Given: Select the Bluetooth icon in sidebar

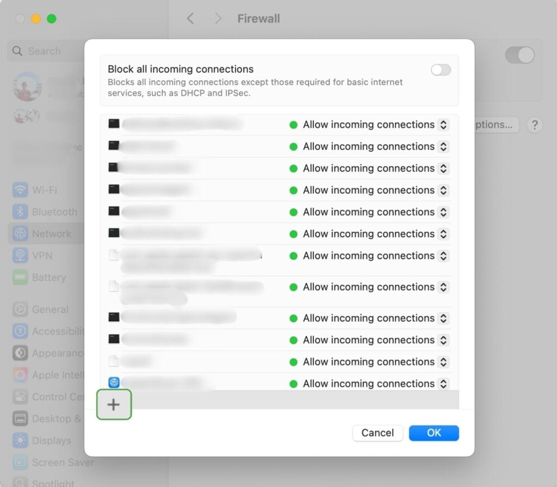Looking at the screenshot, I should 20,212.
